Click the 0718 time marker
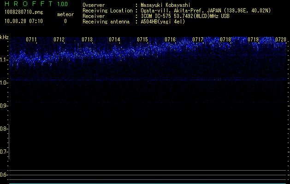The height and width of the screenshot is (184, 290). pyautogui.click(x=225, y=40)
